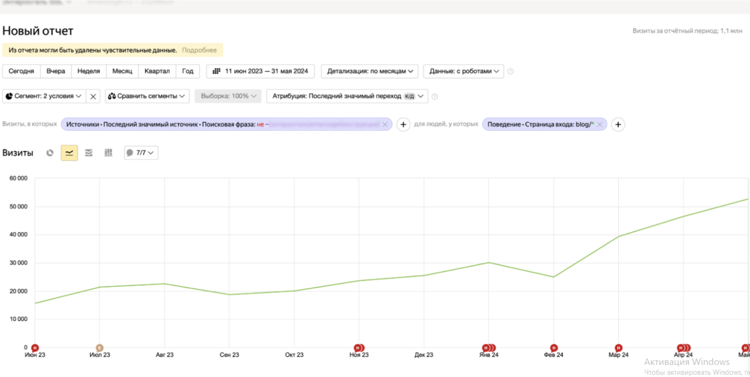Viewport: 750px width, 377px height.
Task: Open the Подробнее link in warning
Action: (199, 50)
